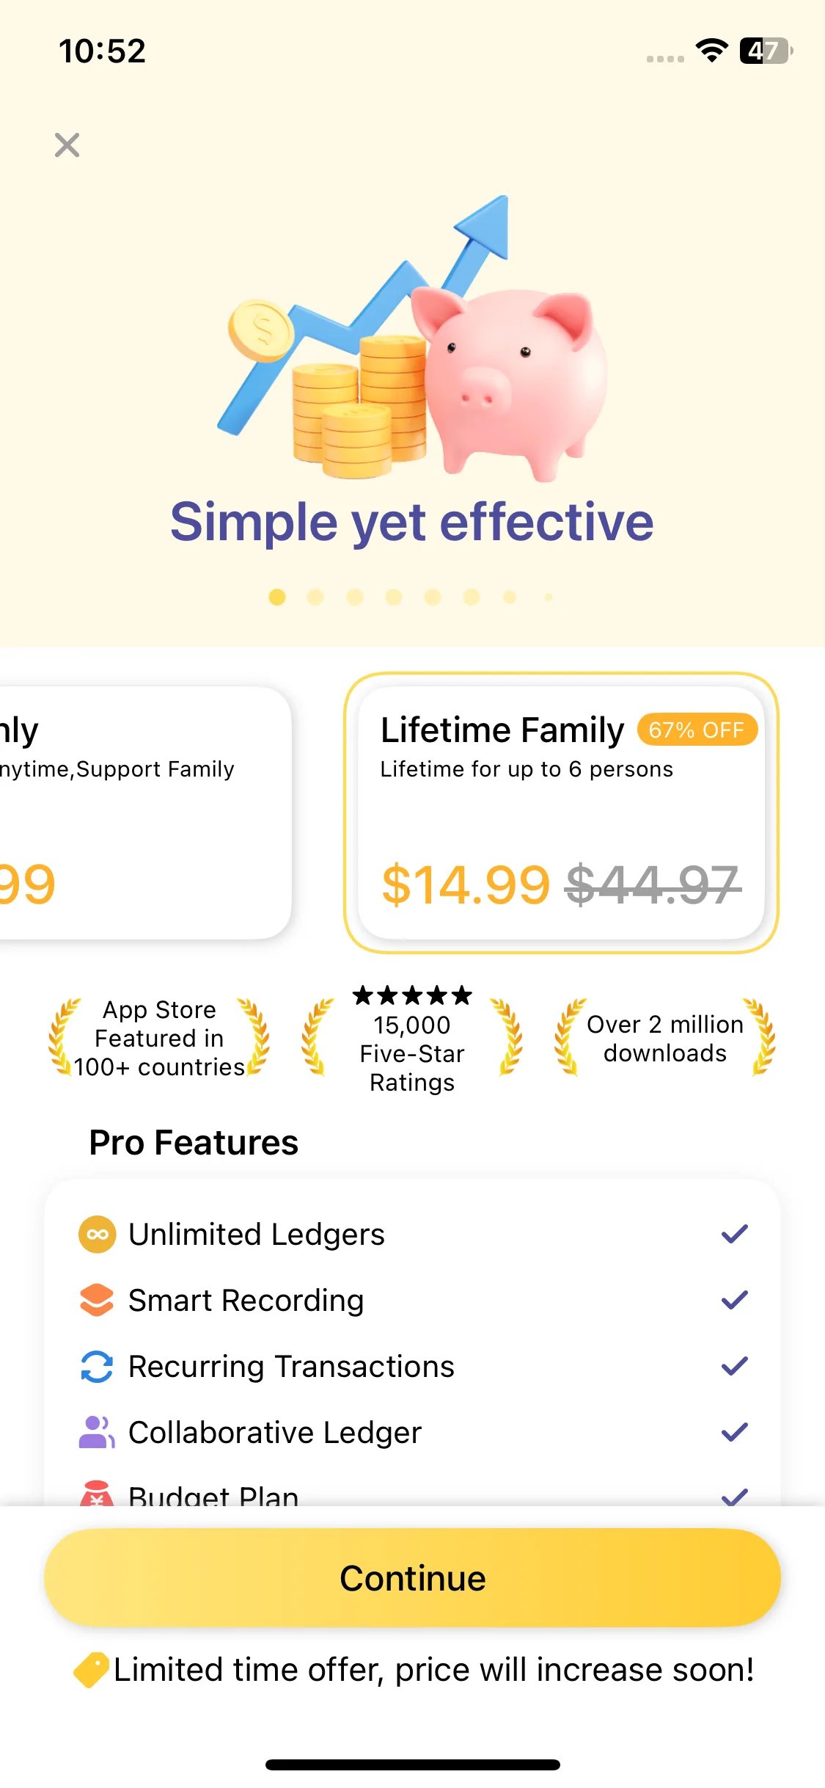This screenshot has height=1788, width=825.
Task: Tap the Recurring Transactions sync icon
Action: pos(97,1367)
